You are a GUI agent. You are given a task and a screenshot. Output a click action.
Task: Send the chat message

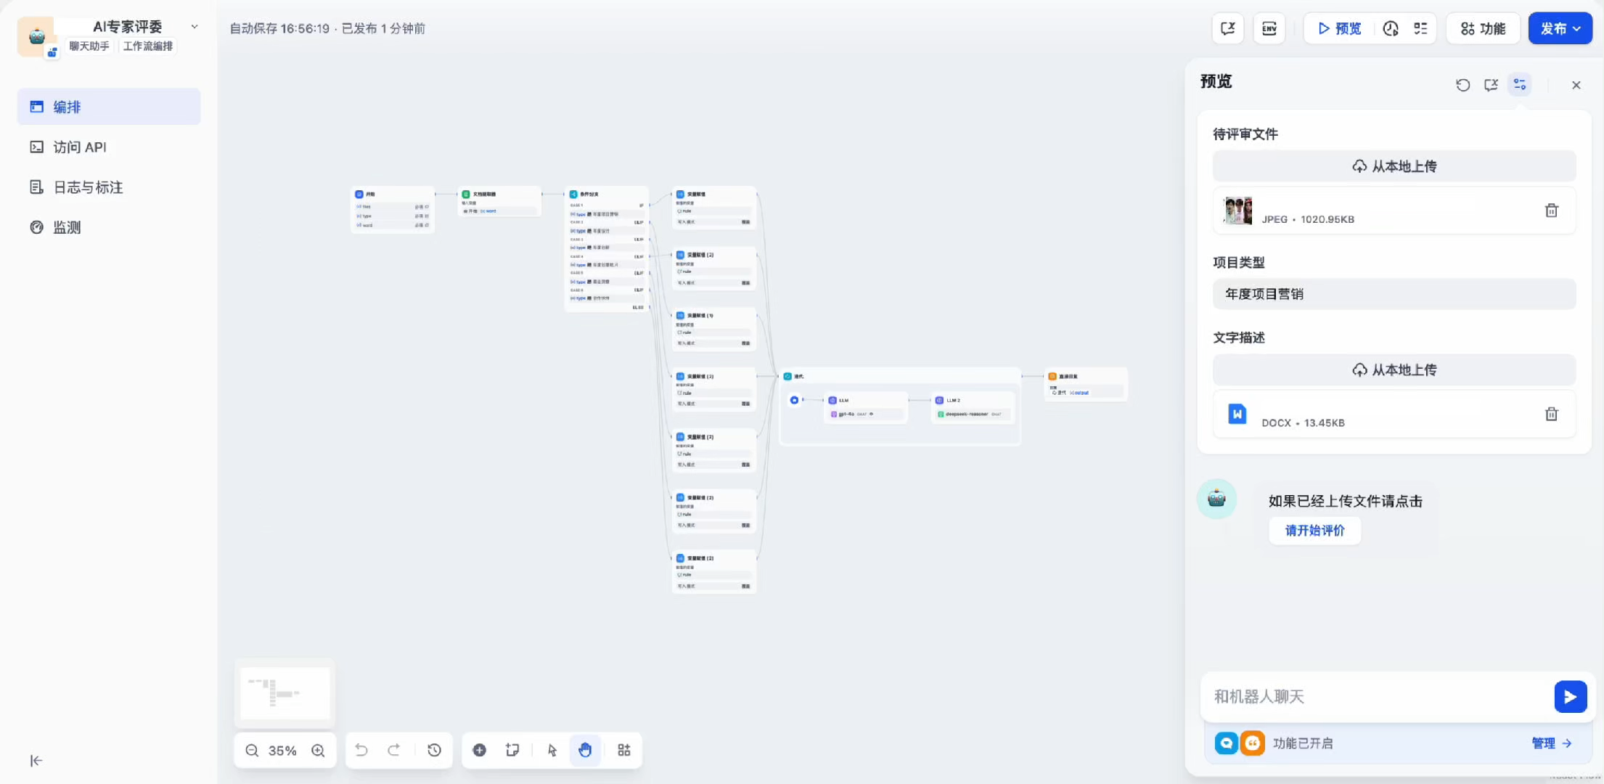tap(1571, 697)
